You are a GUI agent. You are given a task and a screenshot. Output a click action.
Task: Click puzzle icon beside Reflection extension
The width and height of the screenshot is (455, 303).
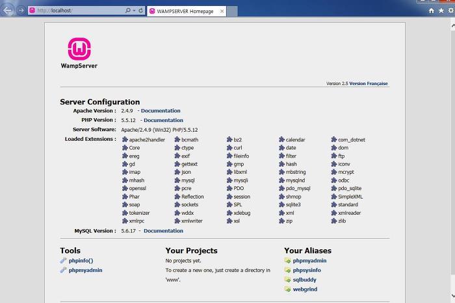177,197
